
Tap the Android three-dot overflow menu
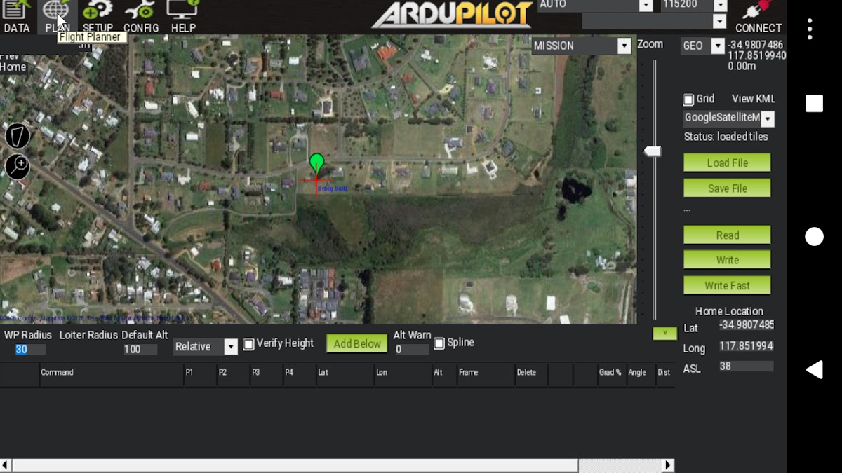(810, 29)
